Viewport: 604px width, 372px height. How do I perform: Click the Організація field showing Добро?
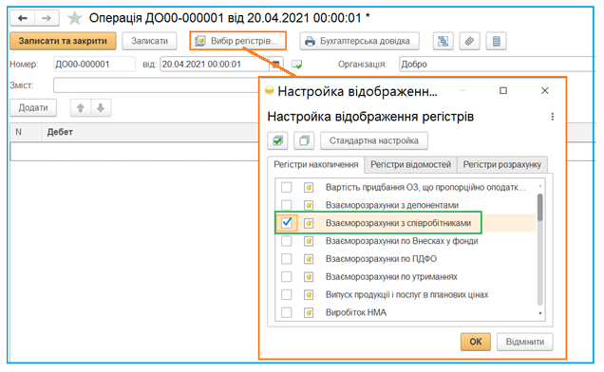pos(498,64)
